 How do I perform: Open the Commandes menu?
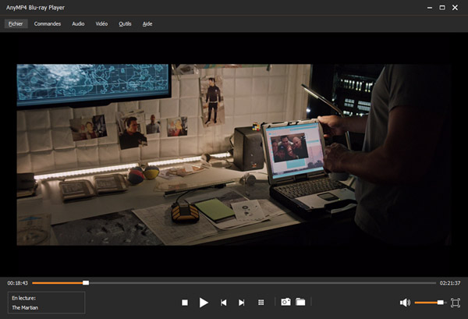(x=48, y=23)
